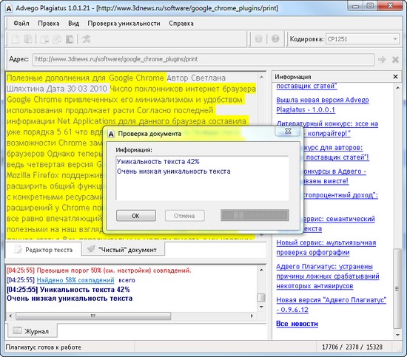Click the Отмена button in dialog
The height and width of the screenshot is (357, 407).
pyautogui.click(x=184, y=216)
